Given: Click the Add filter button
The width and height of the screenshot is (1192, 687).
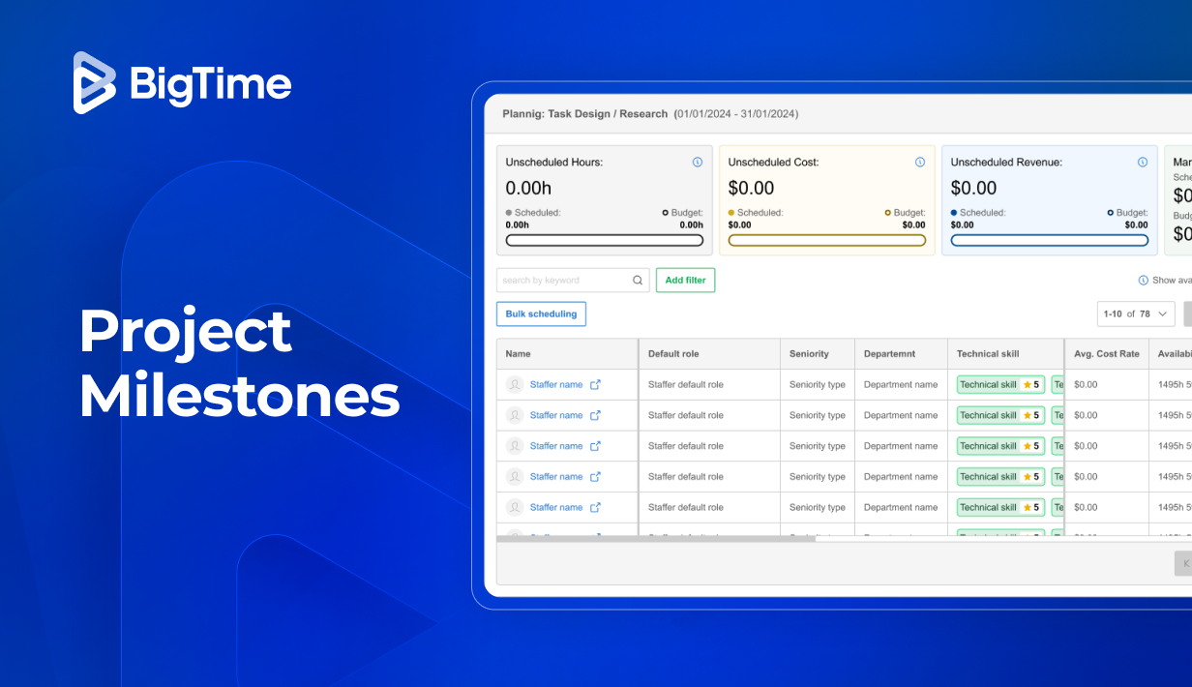Looking at the screenshot, I should click(685, 281).
